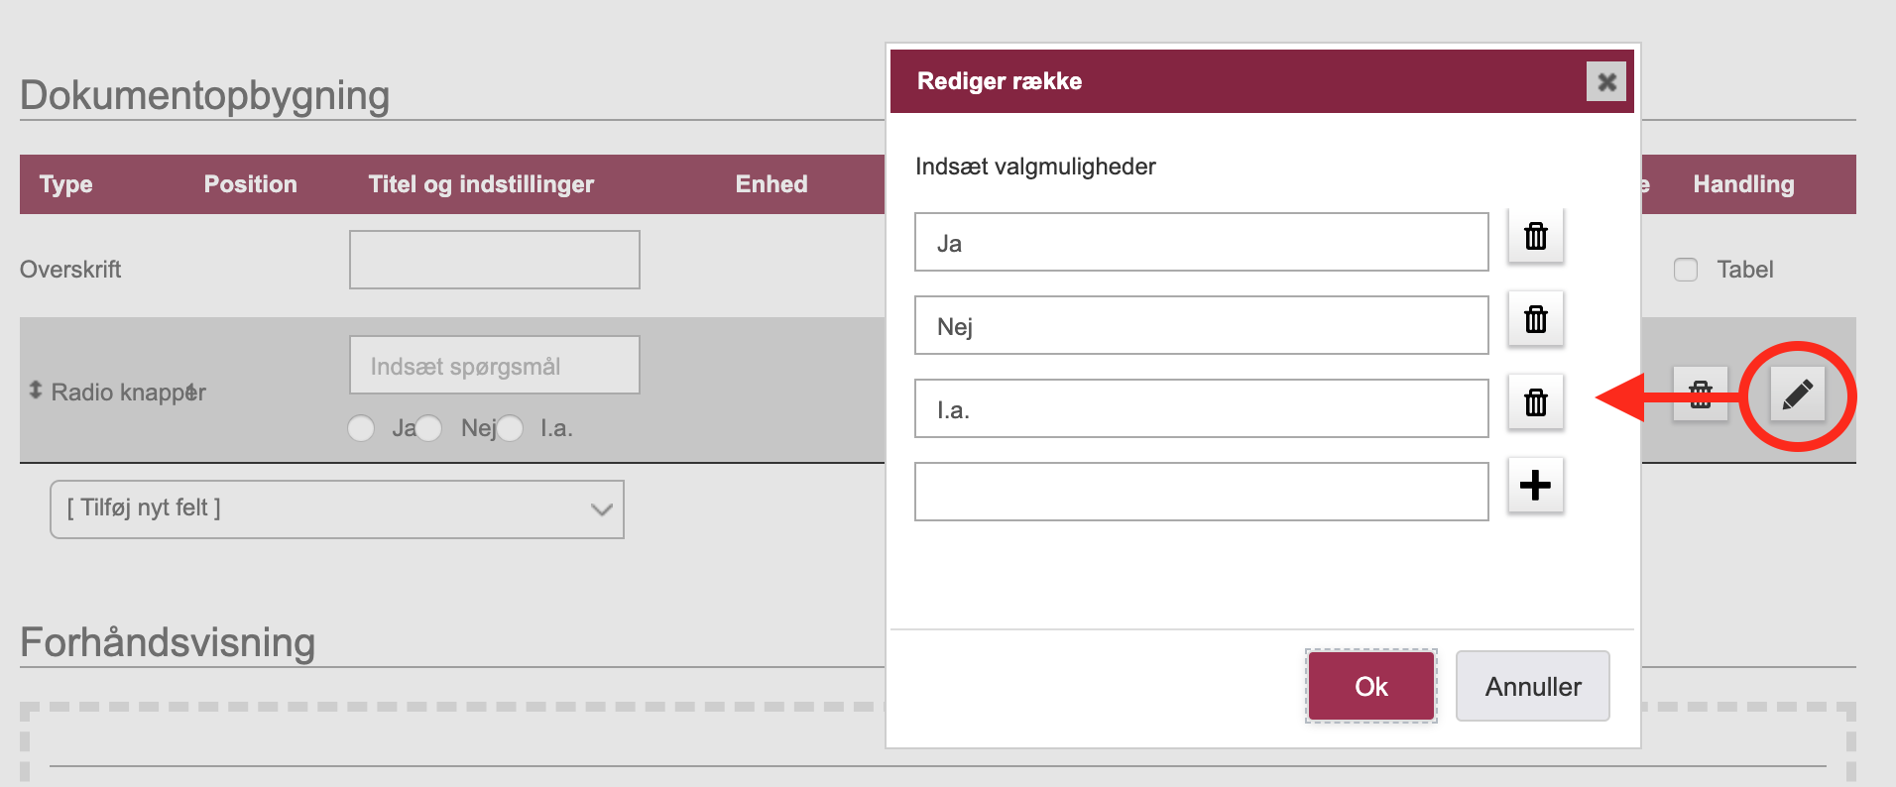Screen dimensions: 1896x787
Task: Select the 'Nej' radio button
Action: coord(428,428)
